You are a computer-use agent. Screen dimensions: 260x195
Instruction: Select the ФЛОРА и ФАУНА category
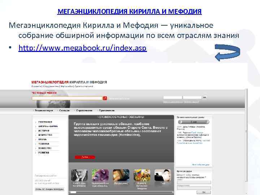[x=48, y=126]
